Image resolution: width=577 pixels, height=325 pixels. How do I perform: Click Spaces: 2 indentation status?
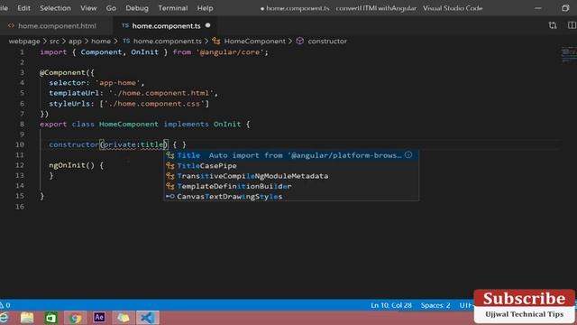435,305
